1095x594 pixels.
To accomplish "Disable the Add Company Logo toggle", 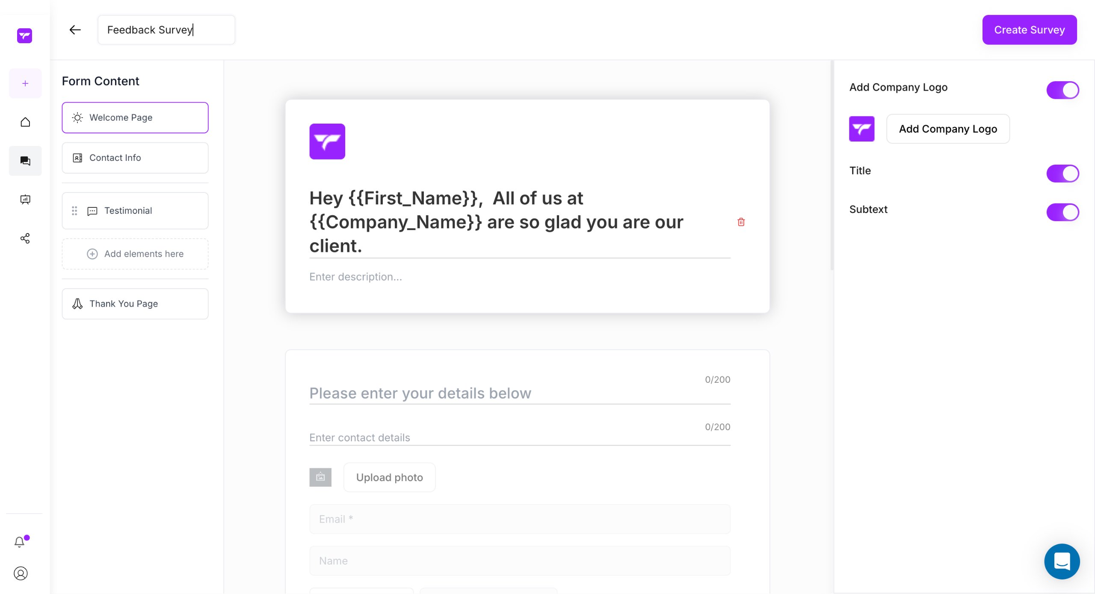I will (1062, 90).
